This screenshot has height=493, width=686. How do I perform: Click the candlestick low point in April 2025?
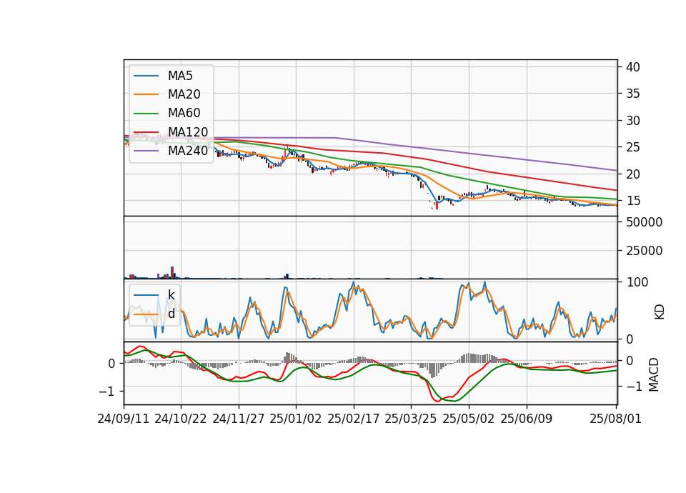point(436,206)
